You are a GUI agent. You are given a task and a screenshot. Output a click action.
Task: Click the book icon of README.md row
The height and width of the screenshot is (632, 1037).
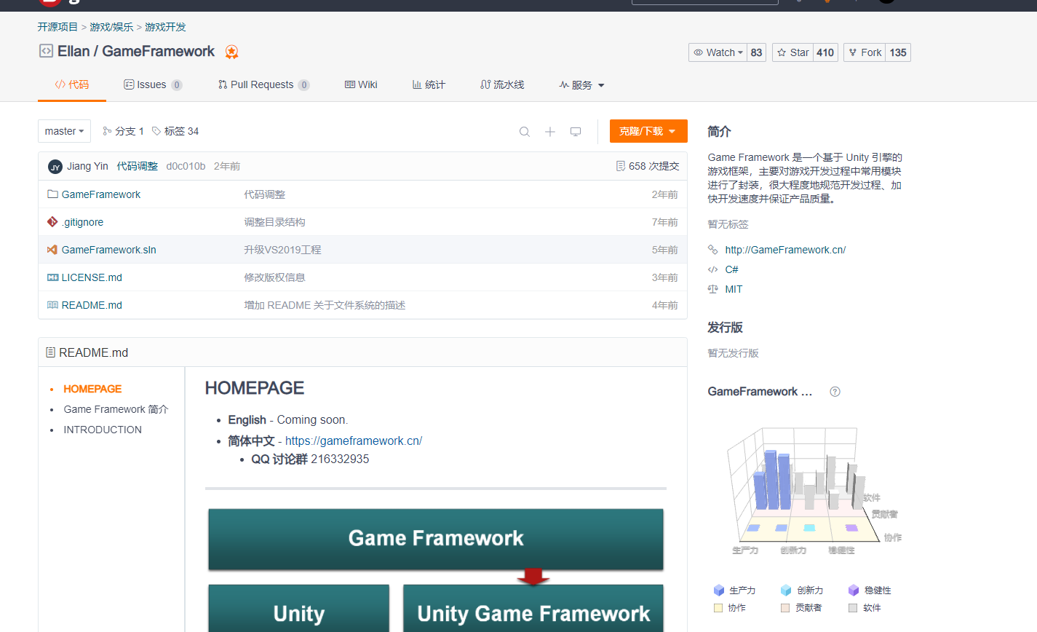click(52, 305)
